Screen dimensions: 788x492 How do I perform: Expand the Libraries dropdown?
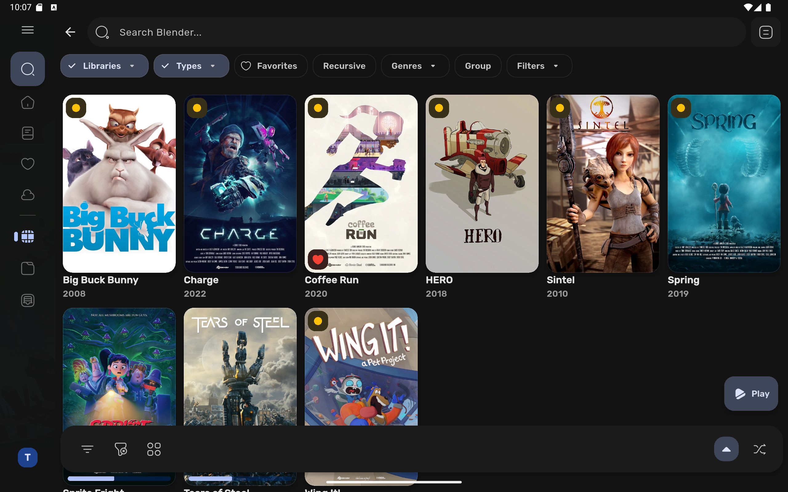[104, 66]
